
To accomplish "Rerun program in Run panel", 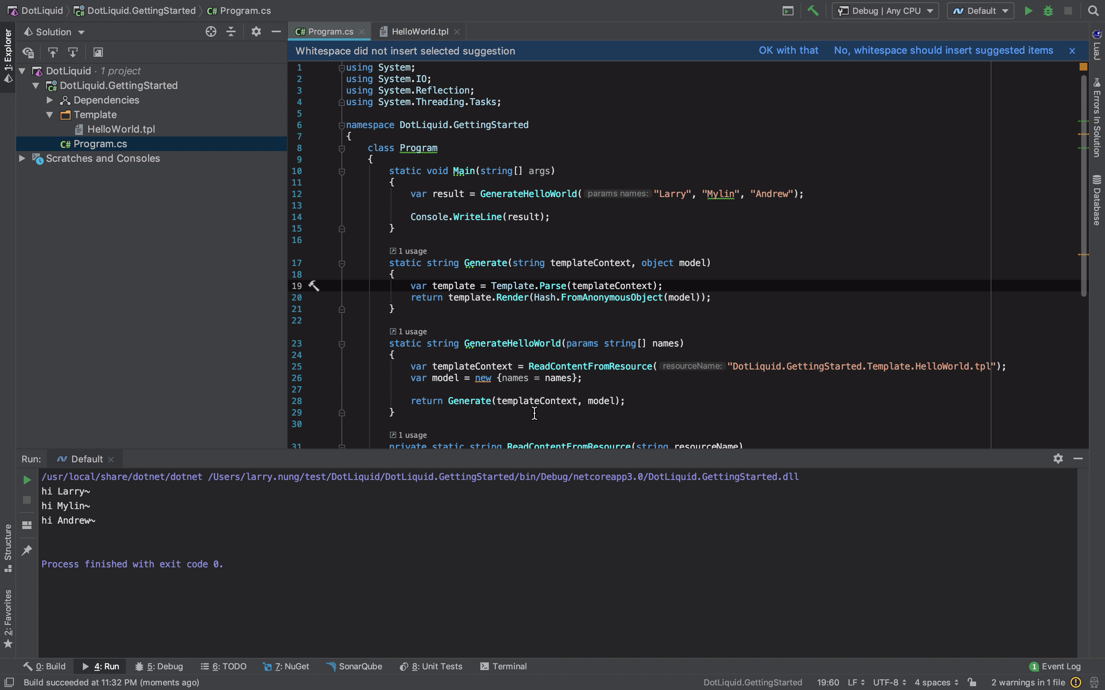I will click(27, 480).
